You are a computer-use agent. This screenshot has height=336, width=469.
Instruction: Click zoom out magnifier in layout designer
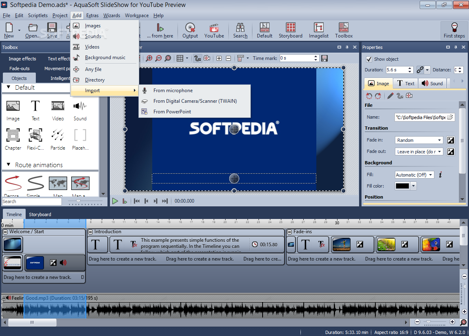click(158, 58)
